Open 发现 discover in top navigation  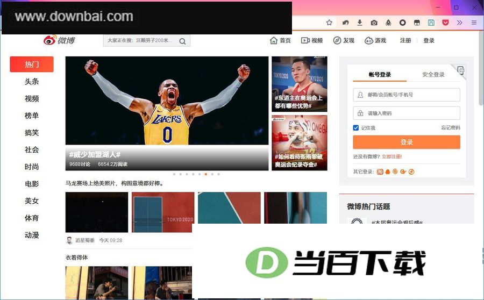344,40
